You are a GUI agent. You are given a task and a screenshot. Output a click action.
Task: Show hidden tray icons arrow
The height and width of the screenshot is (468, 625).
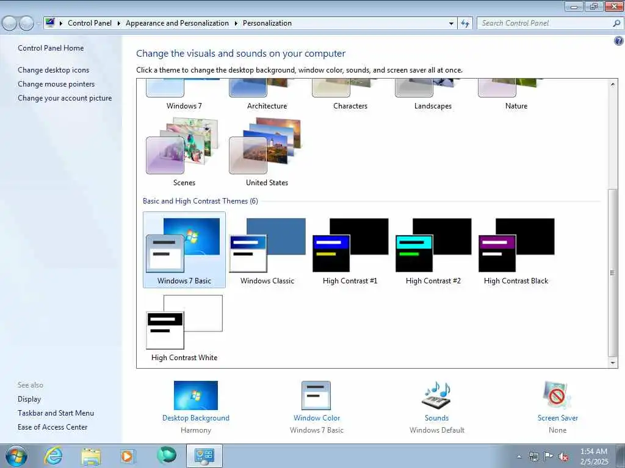click(519, 456)
